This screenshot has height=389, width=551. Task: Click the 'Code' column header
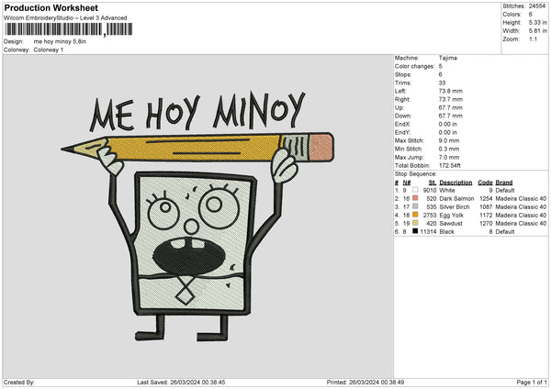pos(485,183)
